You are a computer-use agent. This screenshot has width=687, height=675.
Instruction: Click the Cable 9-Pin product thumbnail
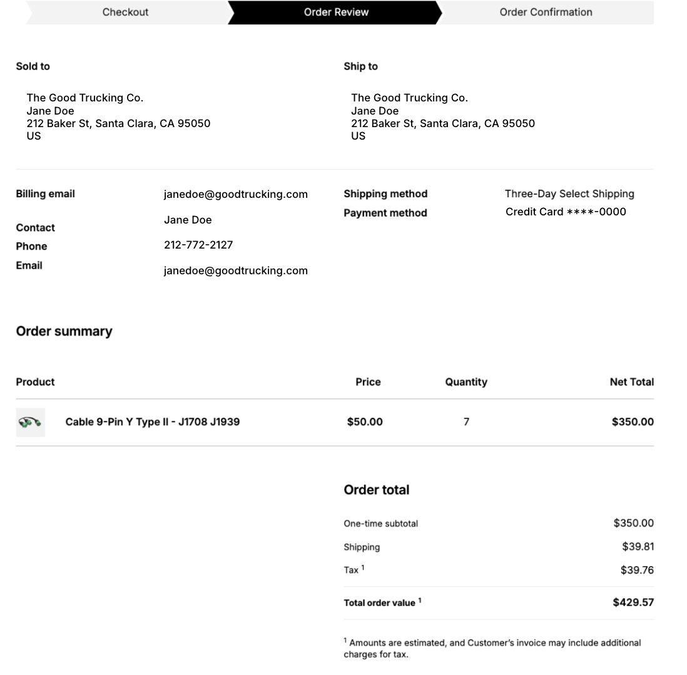click(30, 422)
